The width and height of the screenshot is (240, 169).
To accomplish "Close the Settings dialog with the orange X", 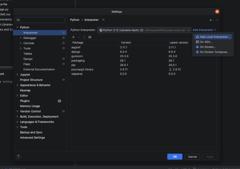I will [217, 11].
